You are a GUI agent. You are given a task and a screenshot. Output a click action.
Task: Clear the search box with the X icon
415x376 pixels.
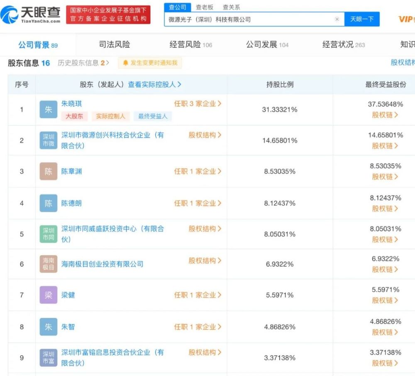pyautogui.click(x=337, y=19)
